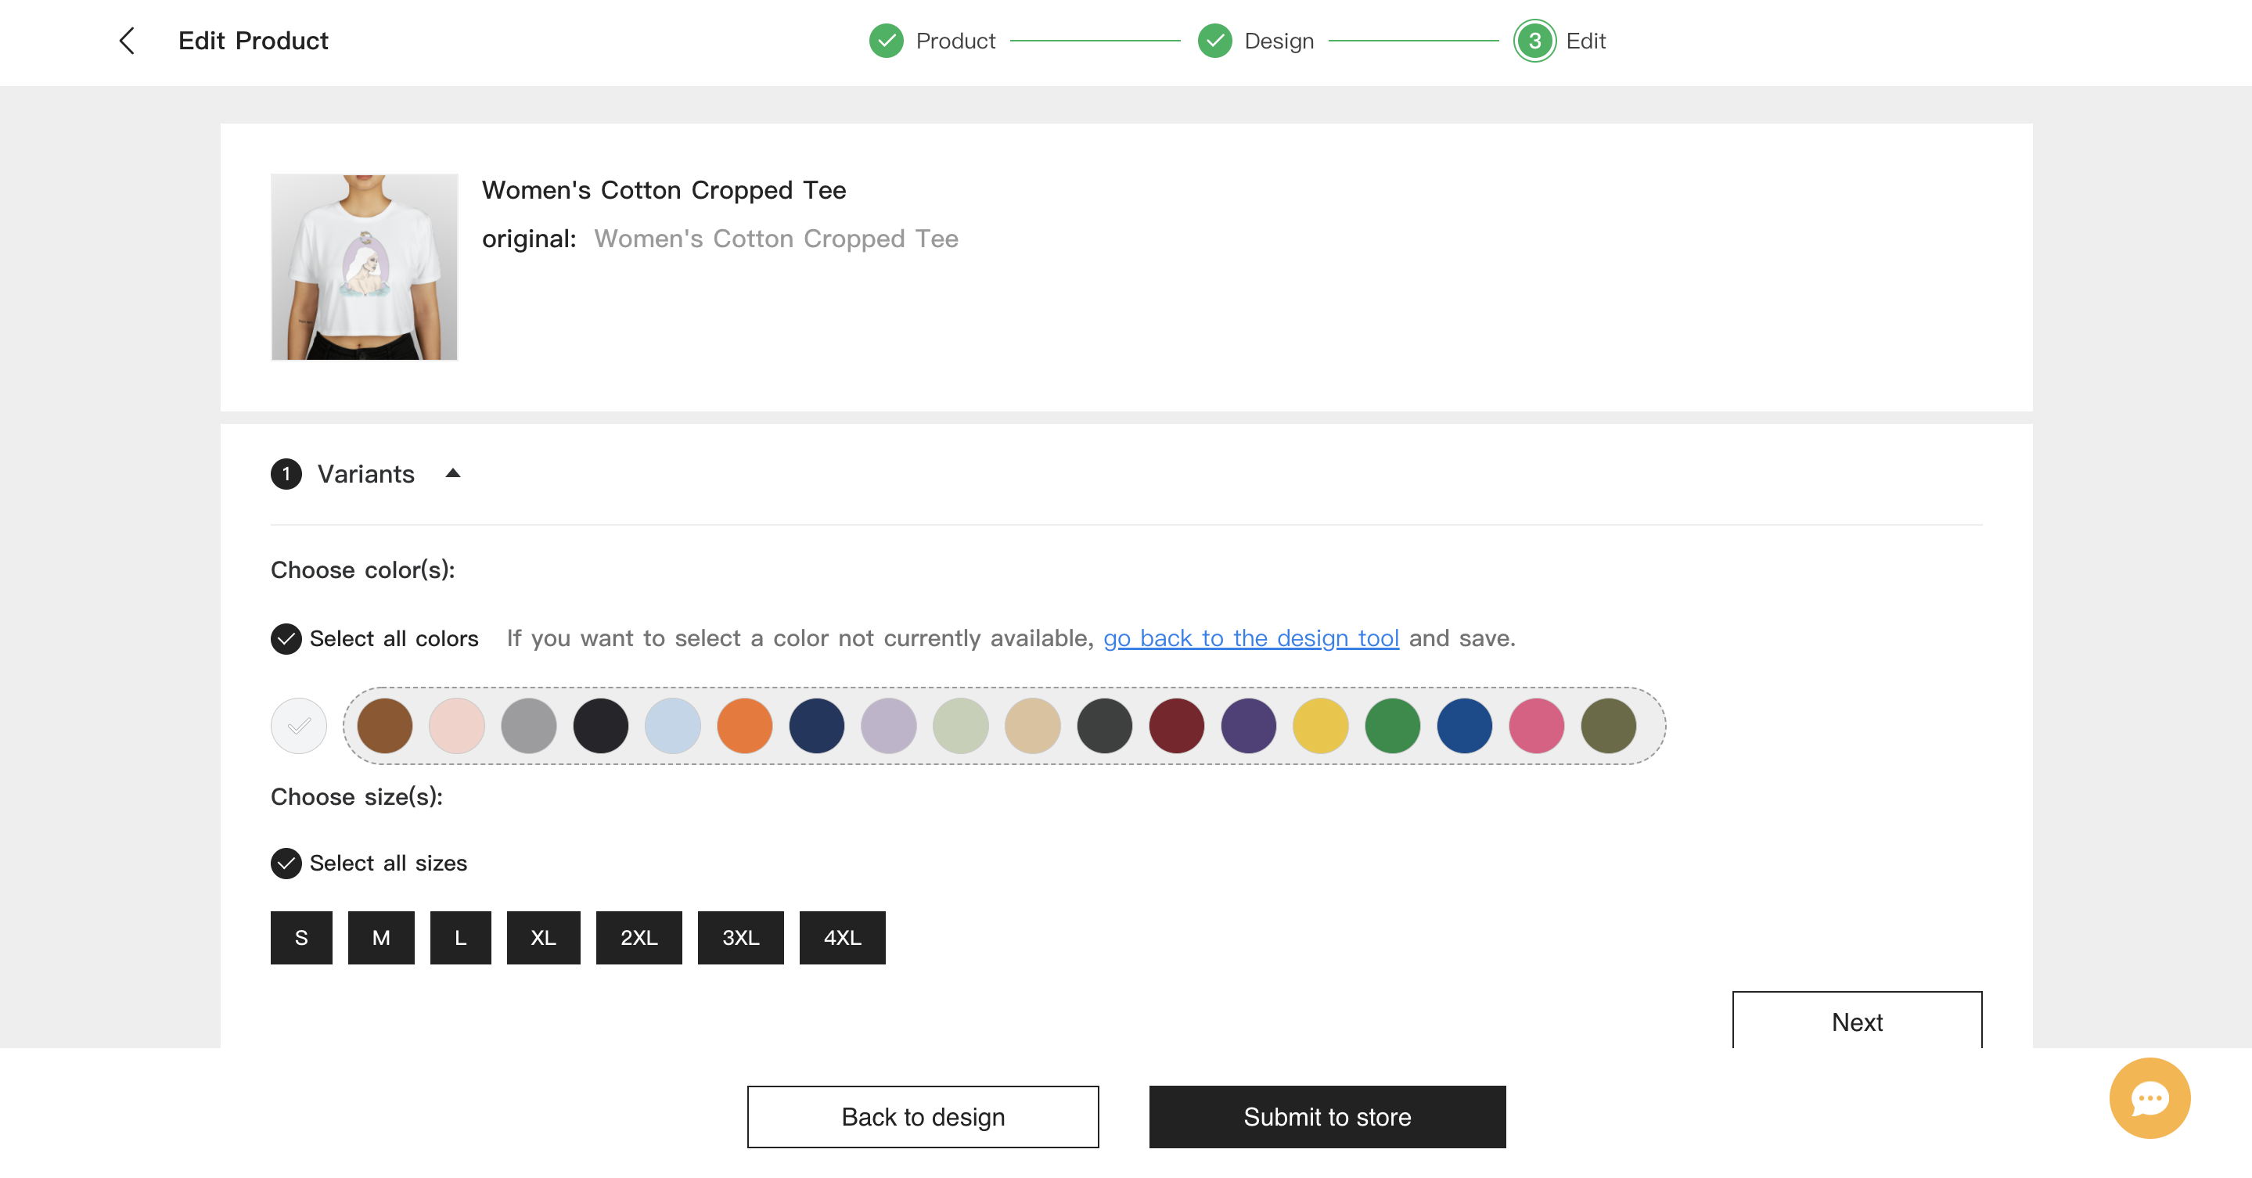This screenshot has height=1178, width=2252.
Task: Select the yellow color swatch
Action: click(x=1320, y=725)
